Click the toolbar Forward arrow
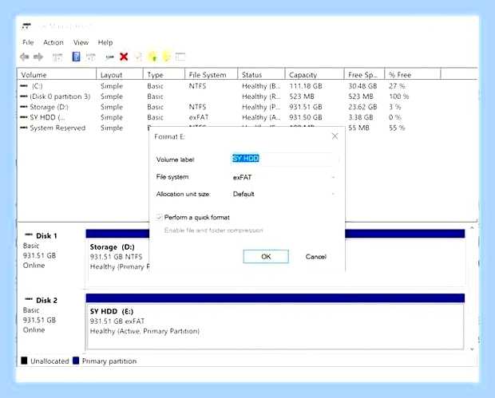The height and width of the screenshot is (398, 495). (38, 57)
